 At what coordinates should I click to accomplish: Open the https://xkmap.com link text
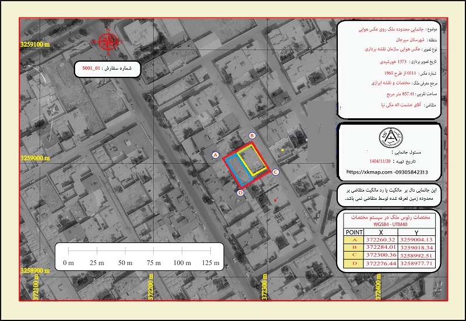[369, 172]
